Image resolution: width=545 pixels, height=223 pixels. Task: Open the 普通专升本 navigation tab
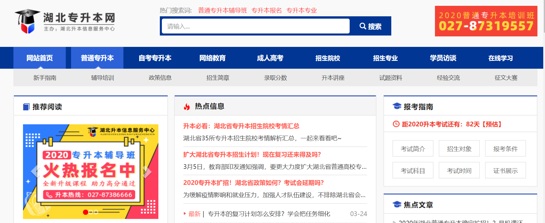[97, 58]
